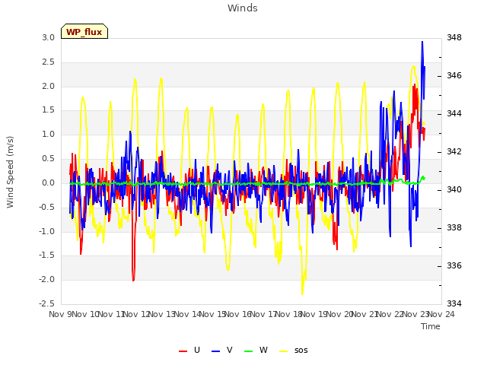Click the red U legend swatch

(x=183, y=351)
